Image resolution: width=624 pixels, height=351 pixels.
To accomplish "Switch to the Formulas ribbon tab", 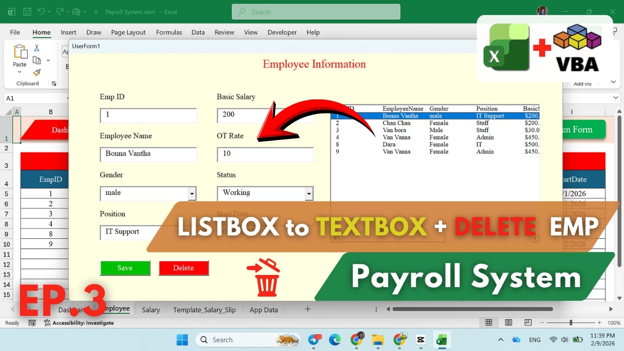I will 169,32.
